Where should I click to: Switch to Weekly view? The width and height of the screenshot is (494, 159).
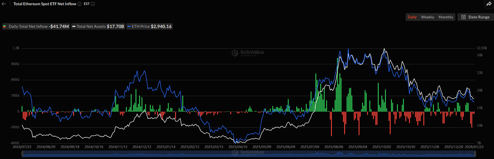427,17
